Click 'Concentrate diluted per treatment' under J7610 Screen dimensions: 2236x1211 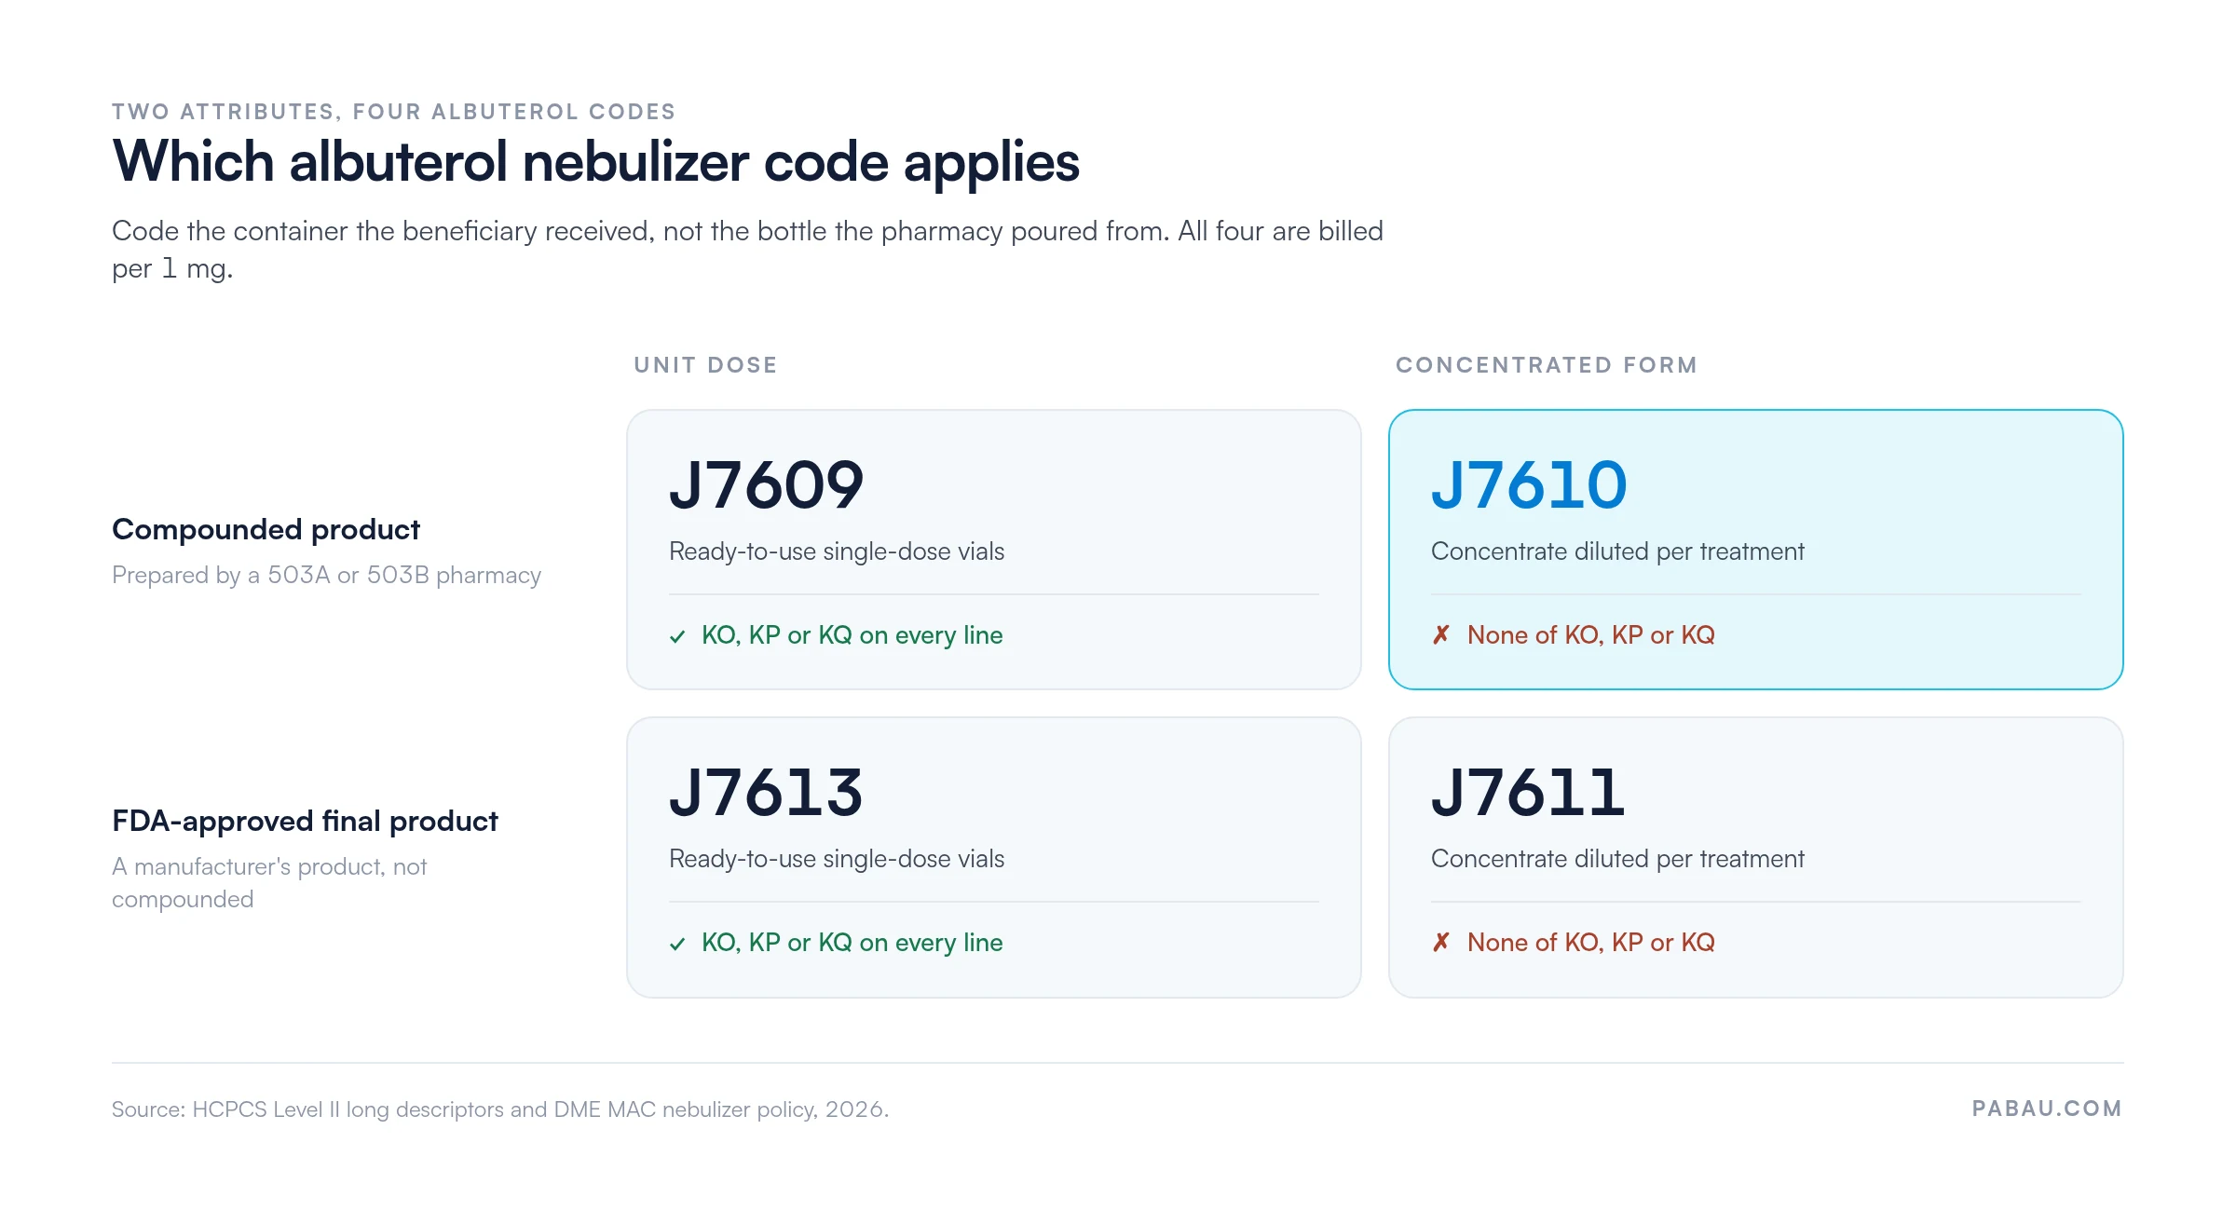(1617, 551)
